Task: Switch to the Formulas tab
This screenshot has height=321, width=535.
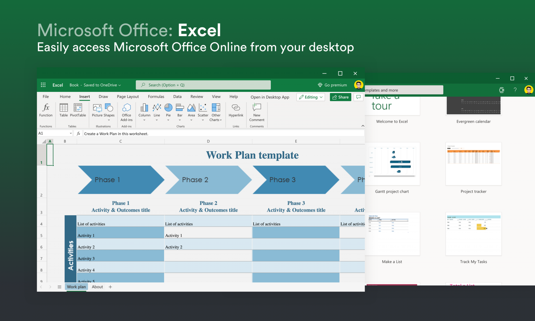Action: [x=156, y=97]
